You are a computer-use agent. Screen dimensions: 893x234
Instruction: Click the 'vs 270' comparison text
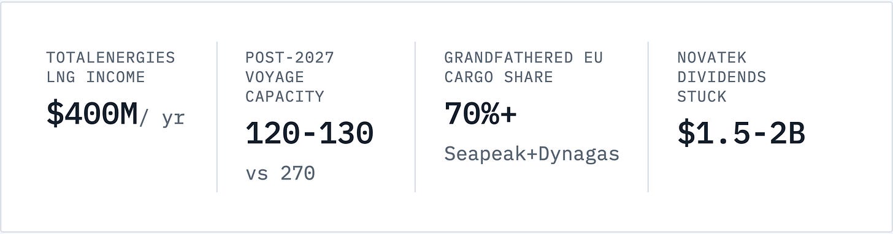(280, 173)
